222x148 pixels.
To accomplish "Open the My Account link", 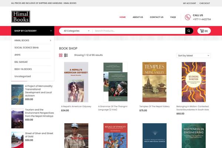I will (189, 3).
